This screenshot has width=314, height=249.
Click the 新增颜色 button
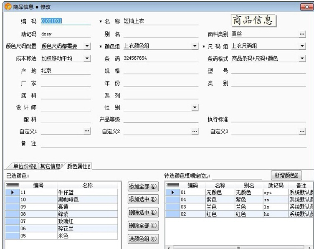click(286, 175)
